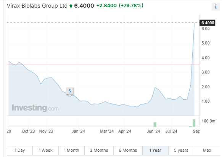The image size is (222, 157).
Task: Click the Jan '24 axis label
Action: point(78,131)
